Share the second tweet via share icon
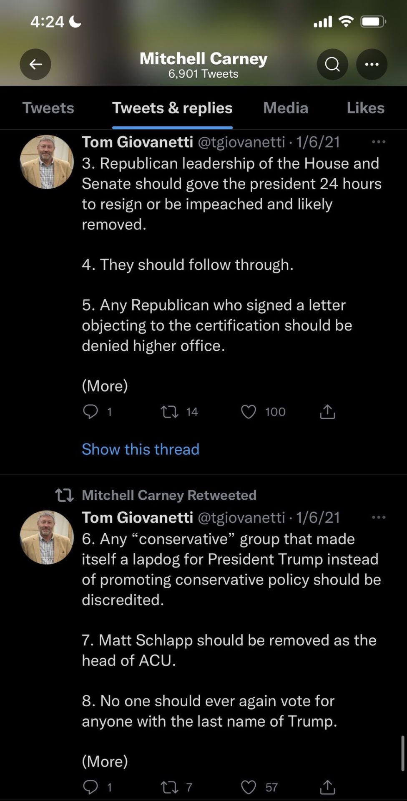 click(327, 787)
